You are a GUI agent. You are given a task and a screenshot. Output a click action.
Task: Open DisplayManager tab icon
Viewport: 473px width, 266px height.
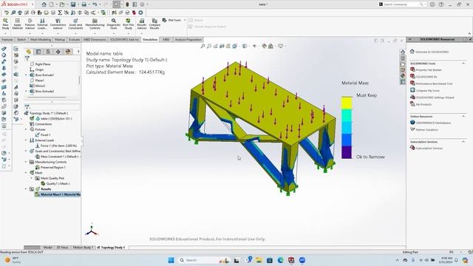tap(68, 52)
